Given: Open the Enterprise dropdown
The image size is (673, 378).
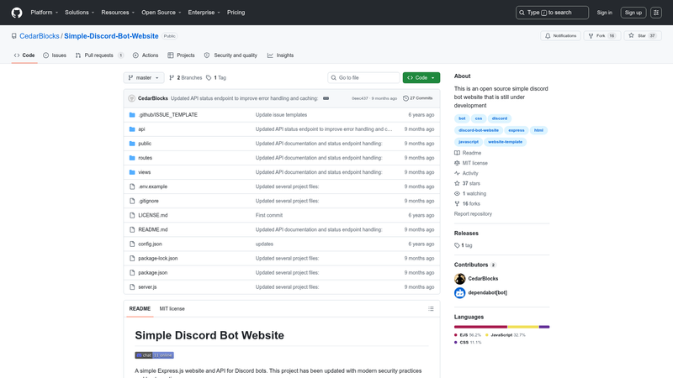Looking at the screenshot, I should pos(204,13).
